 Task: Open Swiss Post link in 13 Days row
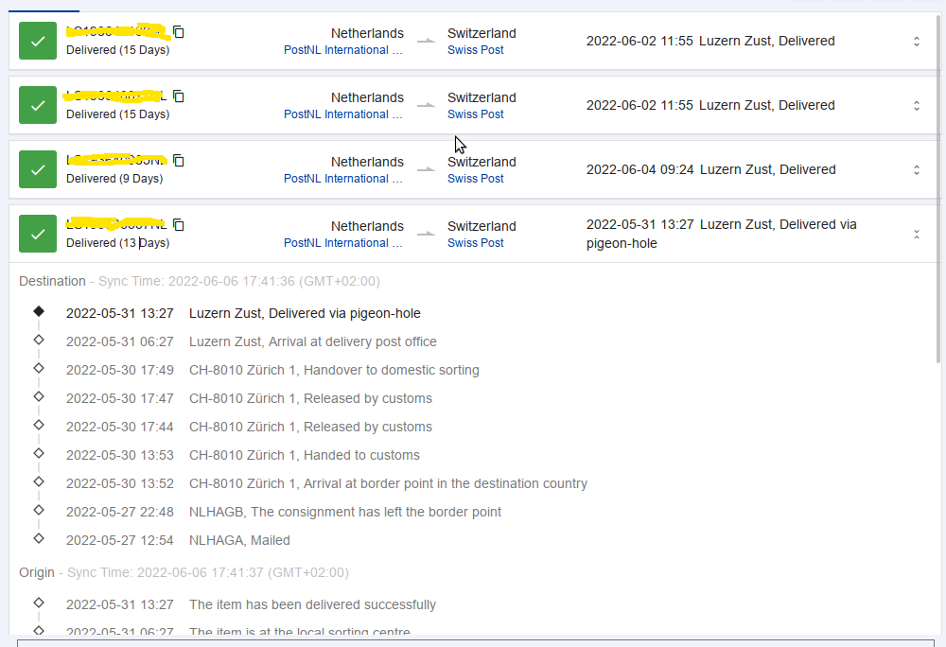tap(475, 243)
